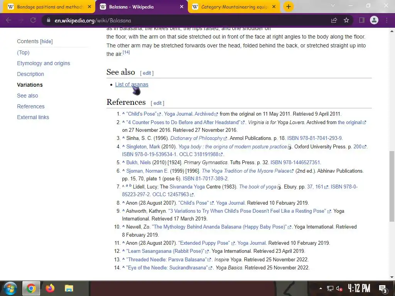This screenshot has height=296, width=395.
Task: Go to References in contents
Action: pyautogui.click(x=31, y=106)
